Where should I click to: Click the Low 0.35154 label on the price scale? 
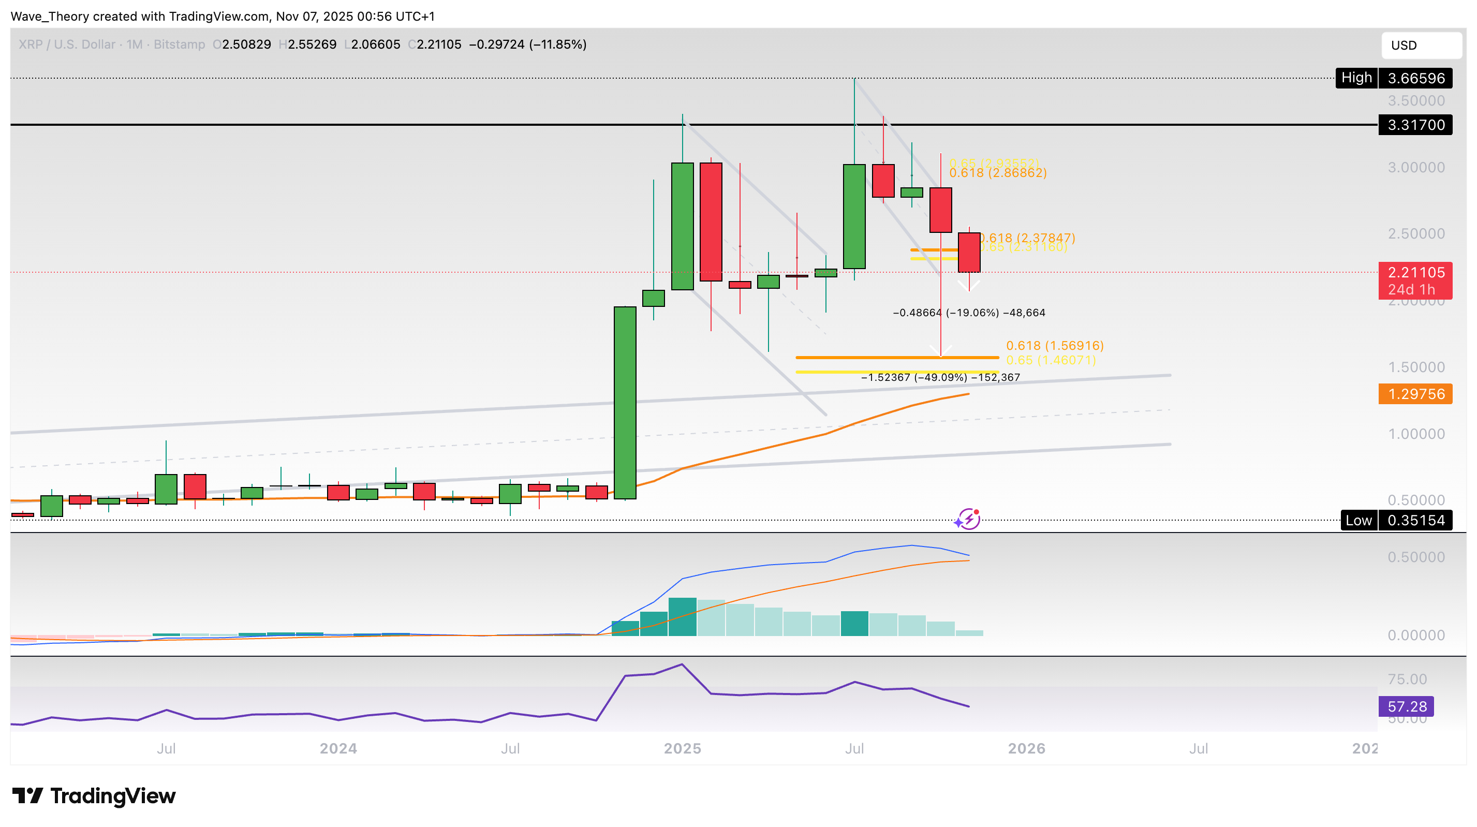pyautogui.click(x=1396, y=521)
